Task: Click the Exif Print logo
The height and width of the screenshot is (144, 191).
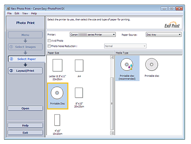Action: (172, 25)
